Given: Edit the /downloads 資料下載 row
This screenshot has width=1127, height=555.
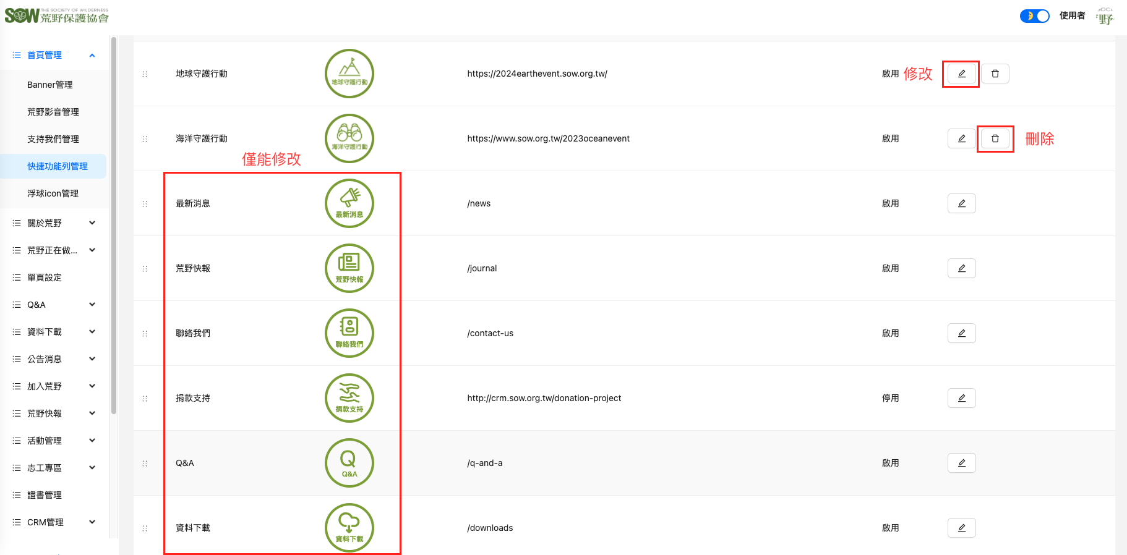Looking at the screenshot, I should (x=961, y=528).
